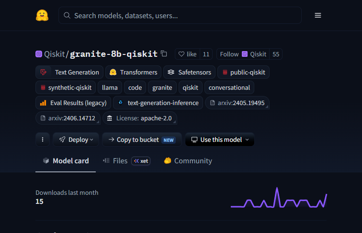Click the downloads count 15

tap(39, 201)
